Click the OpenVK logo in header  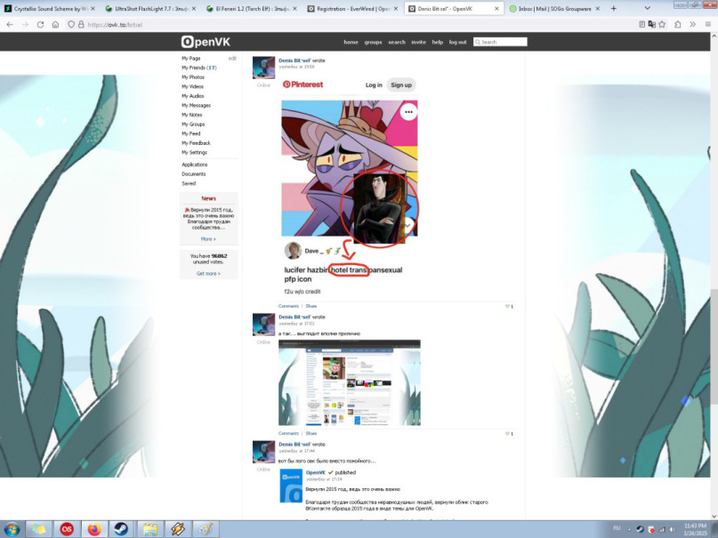tap(206, 42)
